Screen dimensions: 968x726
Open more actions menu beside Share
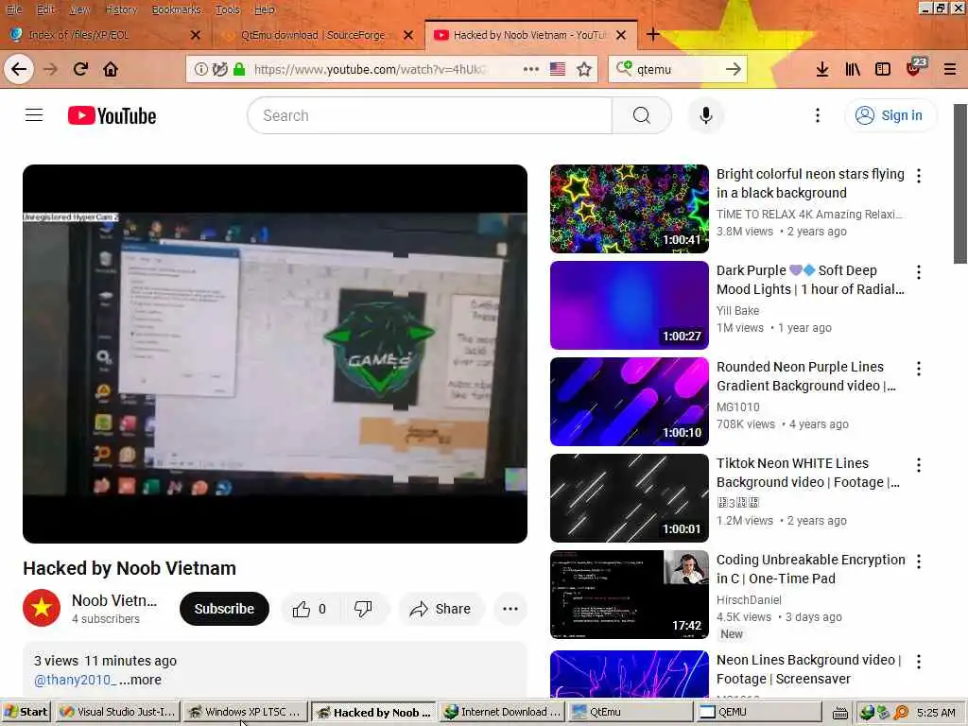510,609
